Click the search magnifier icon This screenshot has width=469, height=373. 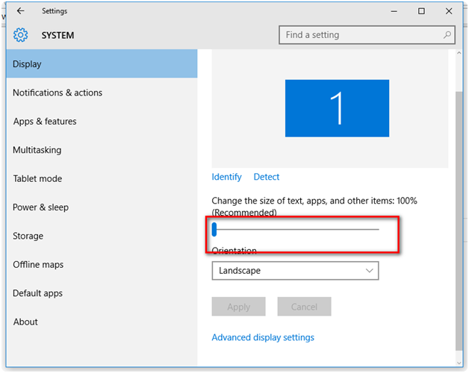coord(447,35)
